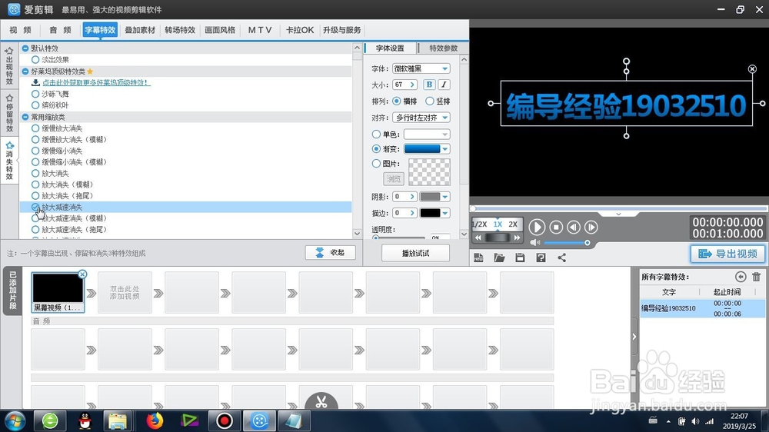Click the 播放试试 preview button
The width and height of the screenshot is (769, 432).
pos(415,253)
